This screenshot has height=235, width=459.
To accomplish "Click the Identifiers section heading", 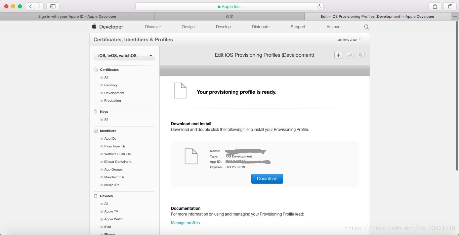I will pyautogui.click(x=108, y=131).
